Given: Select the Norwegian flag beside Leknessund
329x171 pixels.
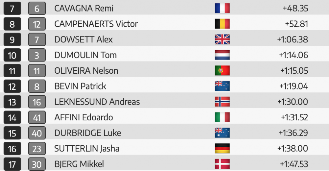Looking at the screenshot, I should coord(222,102).
